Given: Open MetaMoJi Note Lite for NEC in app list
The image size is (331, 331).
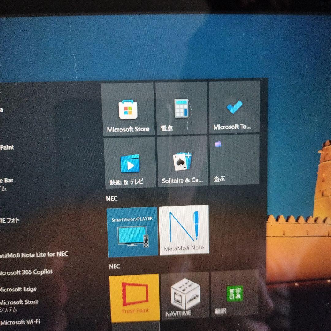Looking at the screenshot, I should coord(34,255).
